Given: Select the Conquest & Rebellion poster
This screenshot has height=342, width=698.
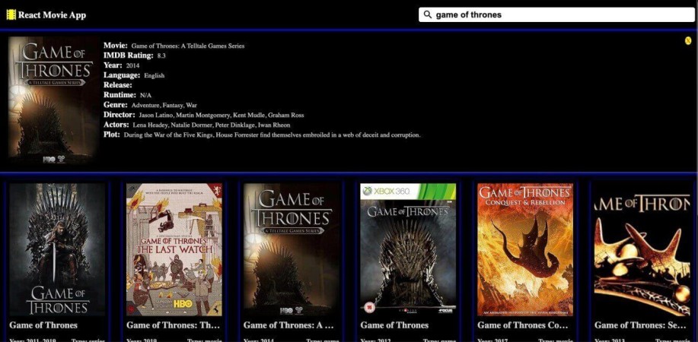Looking at the screenshot, I should pyautogui.click(x=525, y=249).
